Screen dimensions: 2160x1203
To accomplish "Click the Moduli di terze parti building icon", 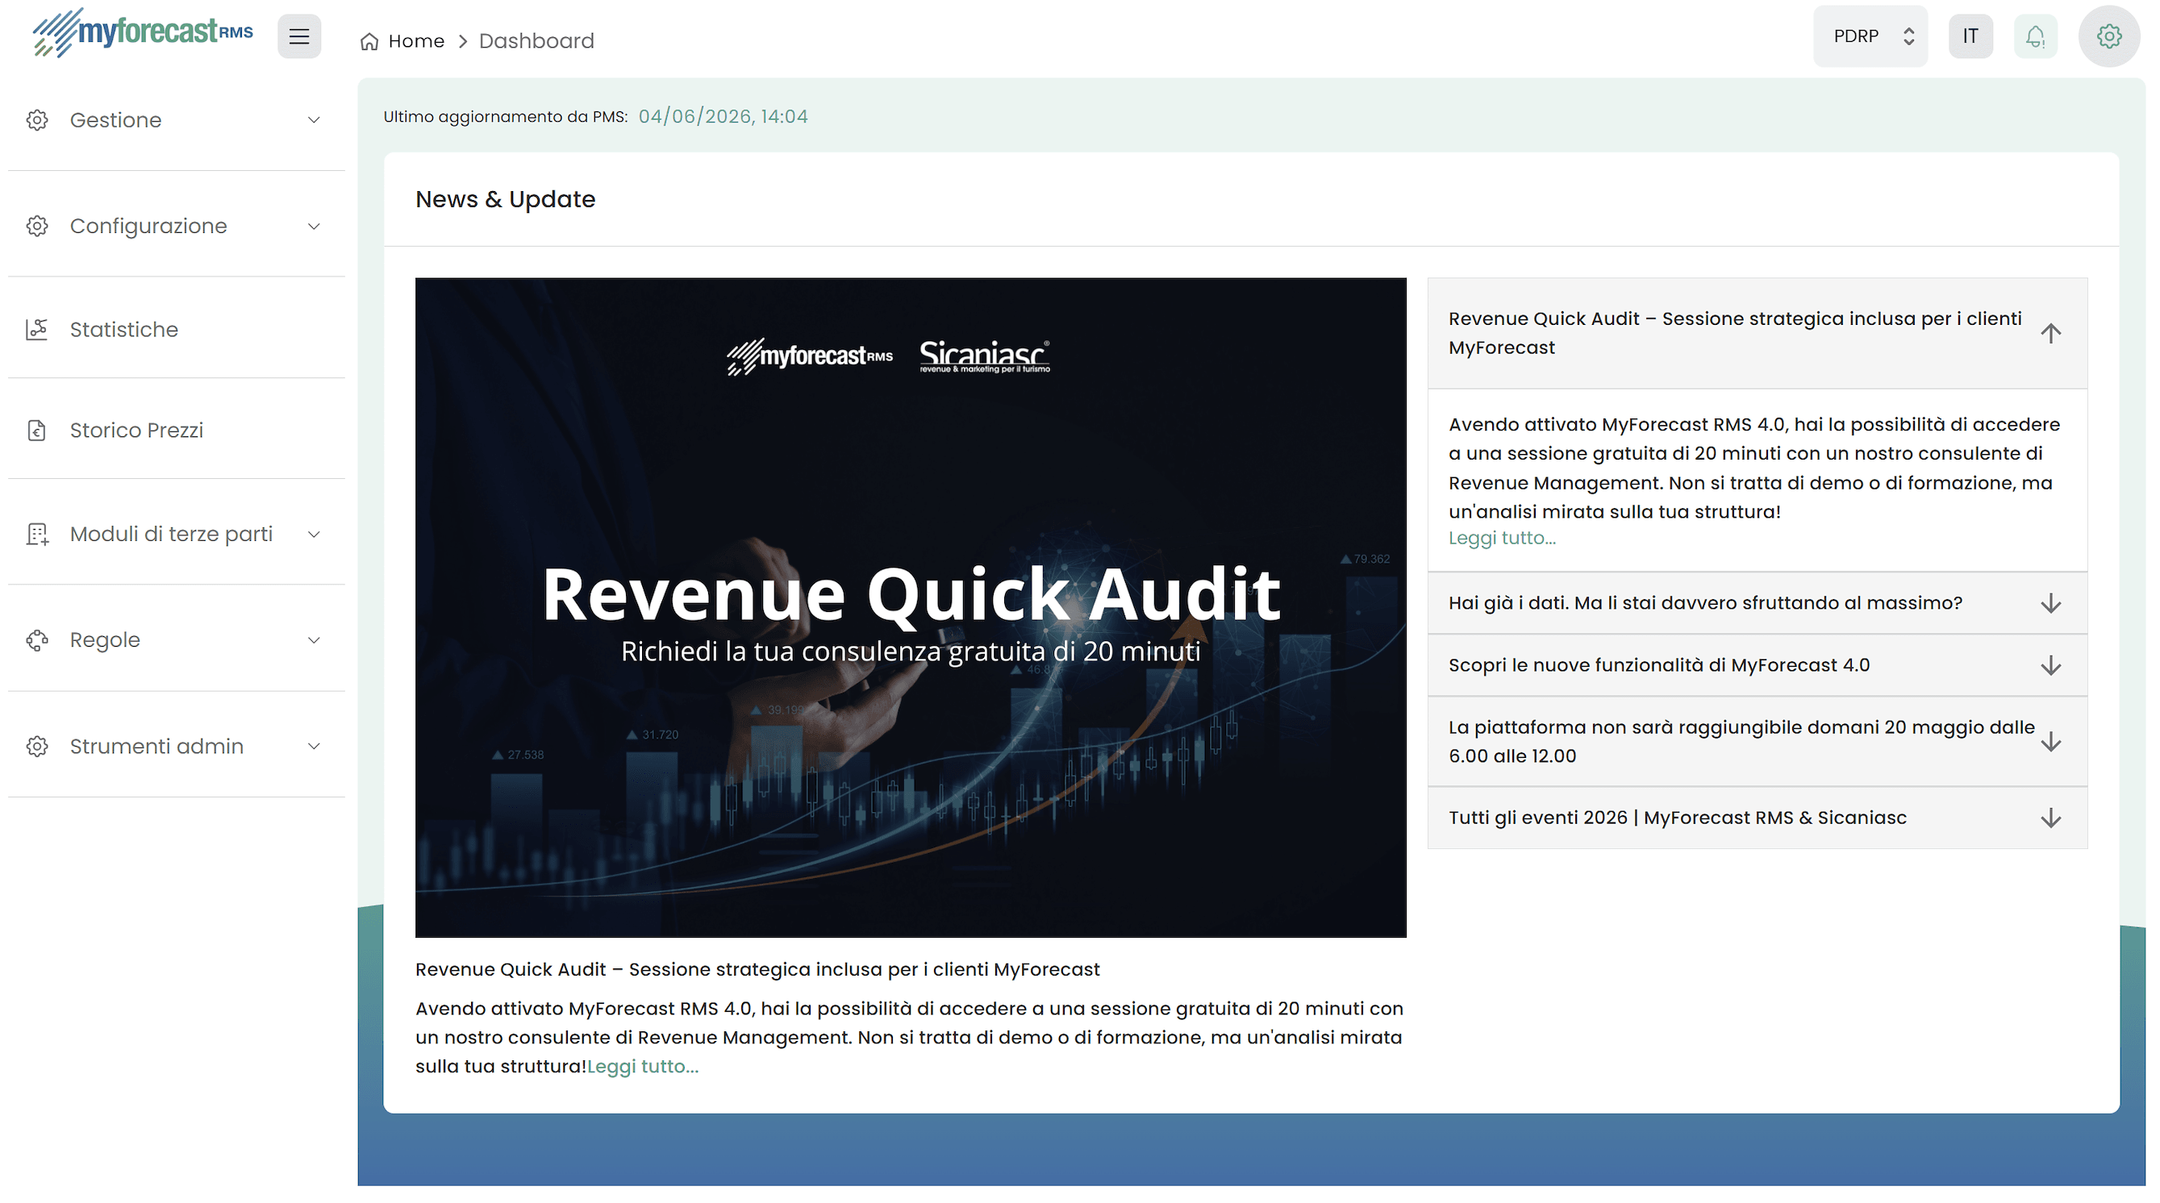I will [37, 534].
